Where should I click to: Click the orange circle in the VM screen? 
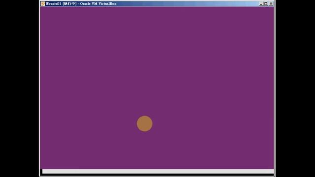click(x=145, y=123)
